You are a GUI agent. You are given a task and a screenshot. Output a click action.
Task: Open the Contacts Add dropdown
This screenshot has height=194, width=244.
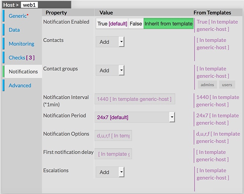tap(110, 42)
